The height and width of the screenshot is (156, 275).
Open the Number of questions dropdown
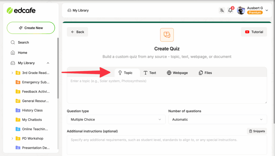(218, 119)
